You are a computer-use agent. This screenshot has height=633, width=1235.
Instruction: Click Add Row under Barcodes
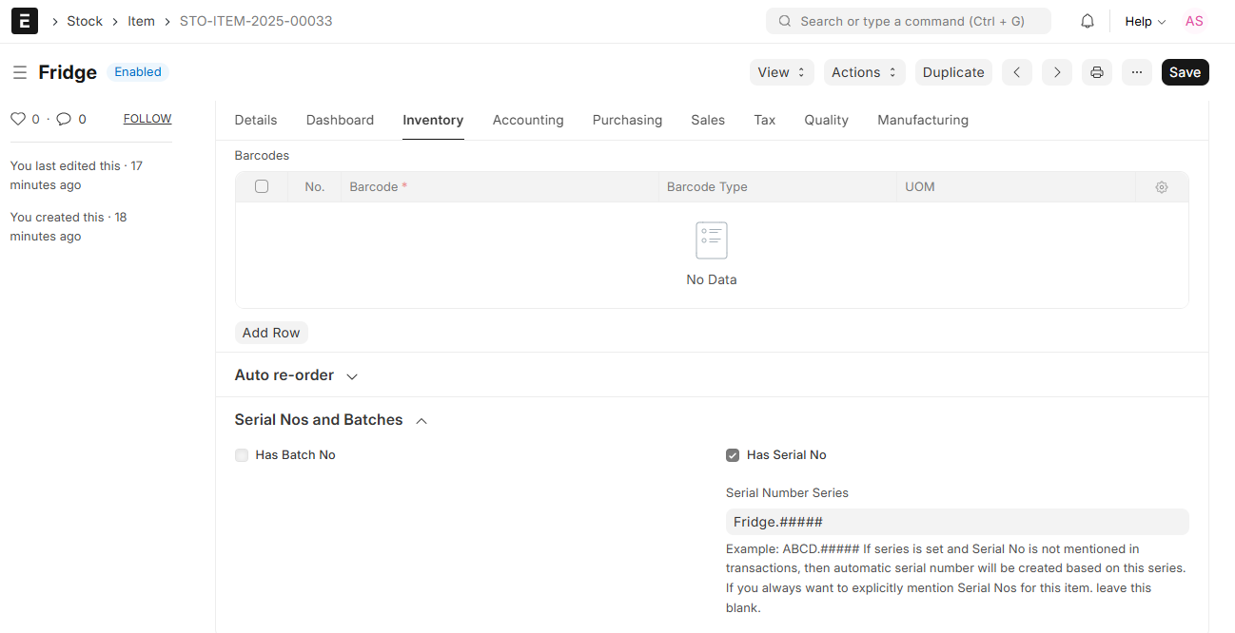[271, 333]
